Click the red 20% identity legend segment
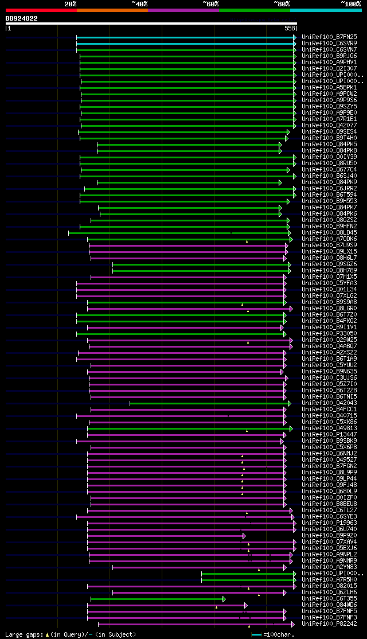Screen dimensions: 367x639 pyautogui.click(x=41, y=10)
